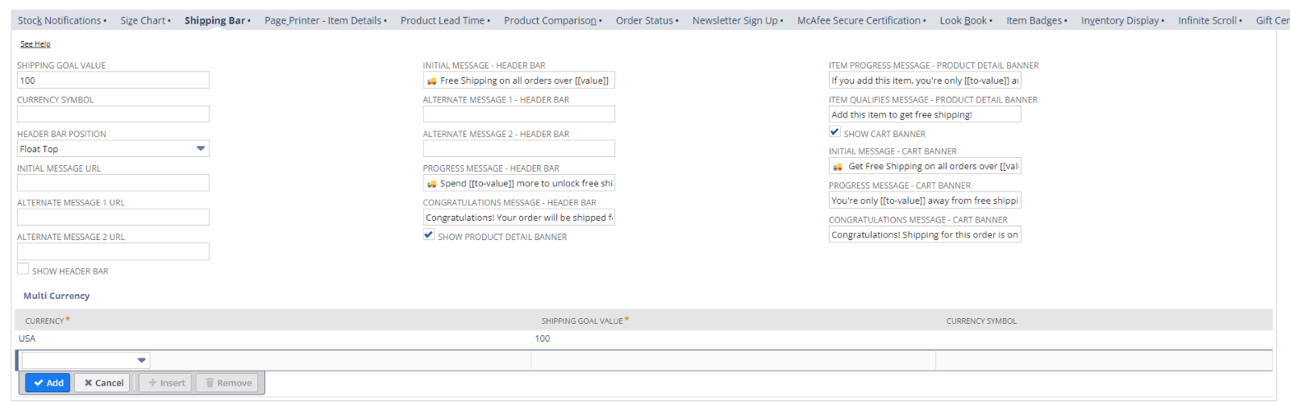This screenshot has width=1290, height=402.
Task: Select the Product Lead Time tab
Action: [x=443, y=21]
